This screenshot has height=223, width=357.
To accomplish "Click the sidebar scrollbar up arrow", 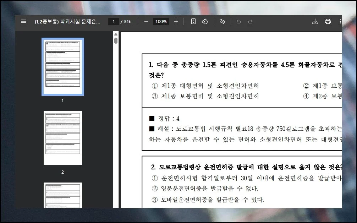I will pyautogui.click(x=116, y=34).
